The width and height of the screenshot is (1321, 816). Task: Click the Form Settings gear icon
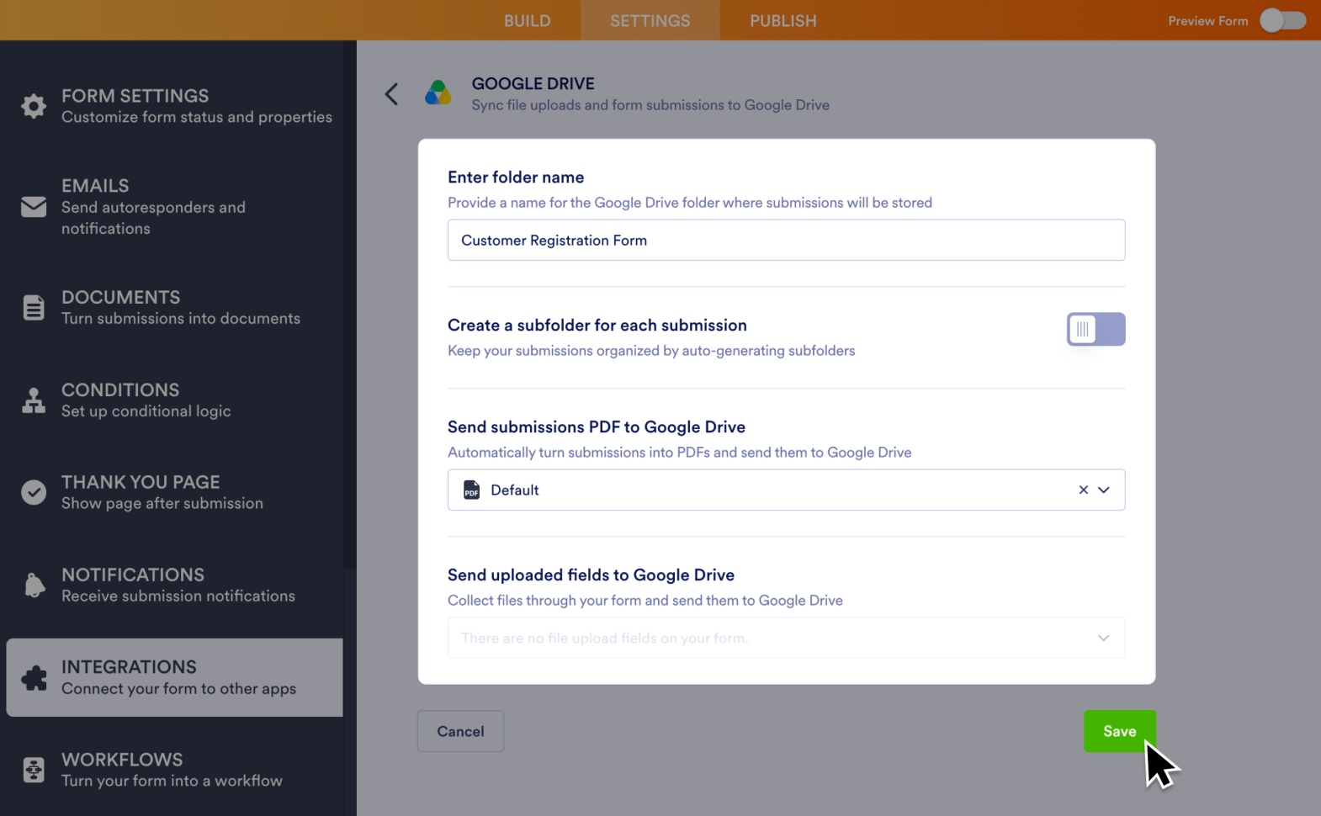[34, 106]
